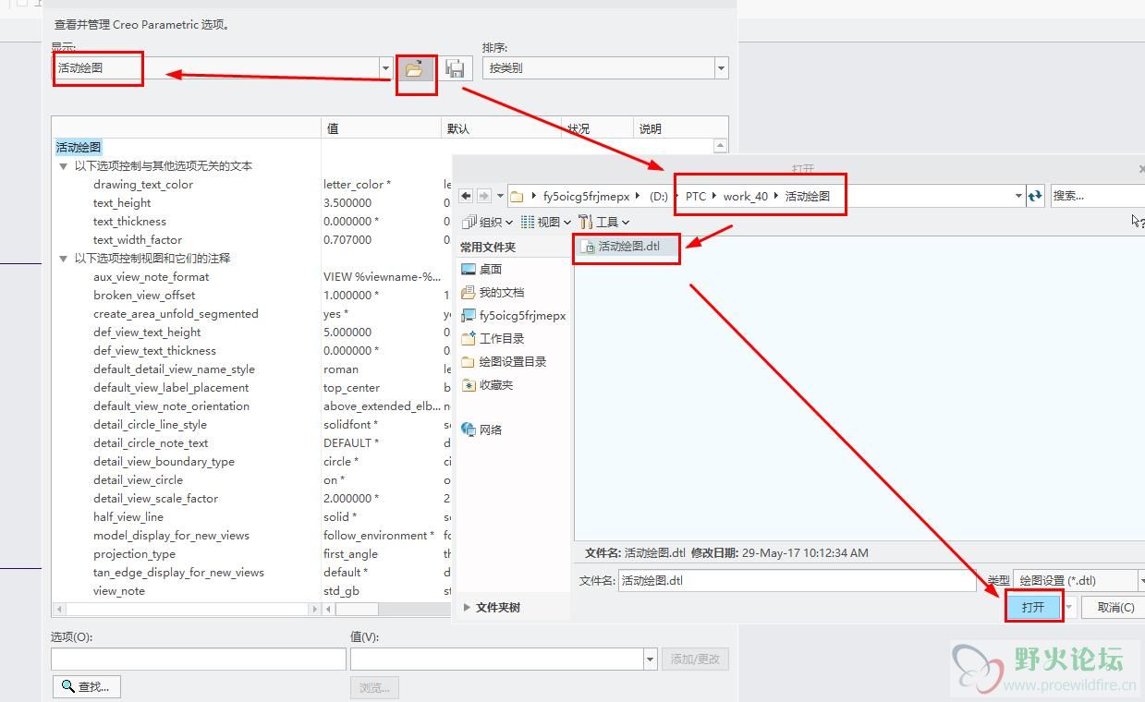
Task: Select the aux_view_note_format option row
Action: pos(152,277)
